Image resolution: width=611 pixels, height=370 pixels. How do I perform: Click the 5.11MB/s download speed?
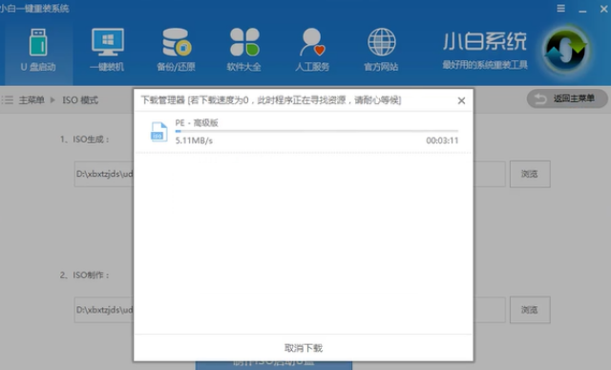click(194, 141)
